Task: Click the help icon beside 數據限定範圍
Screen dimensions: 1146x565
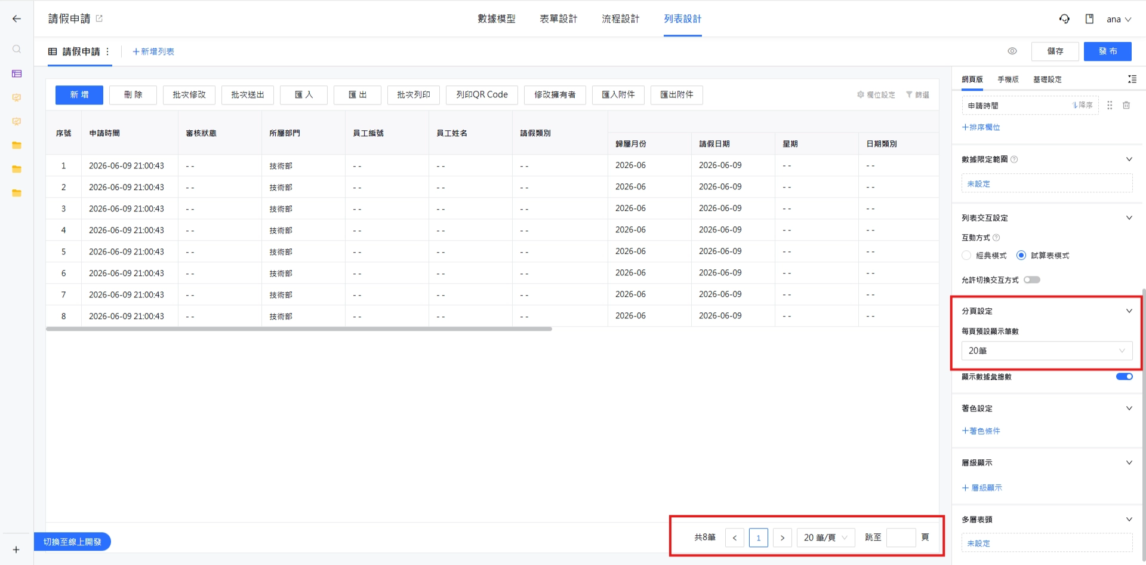Action: point(1014,159)
